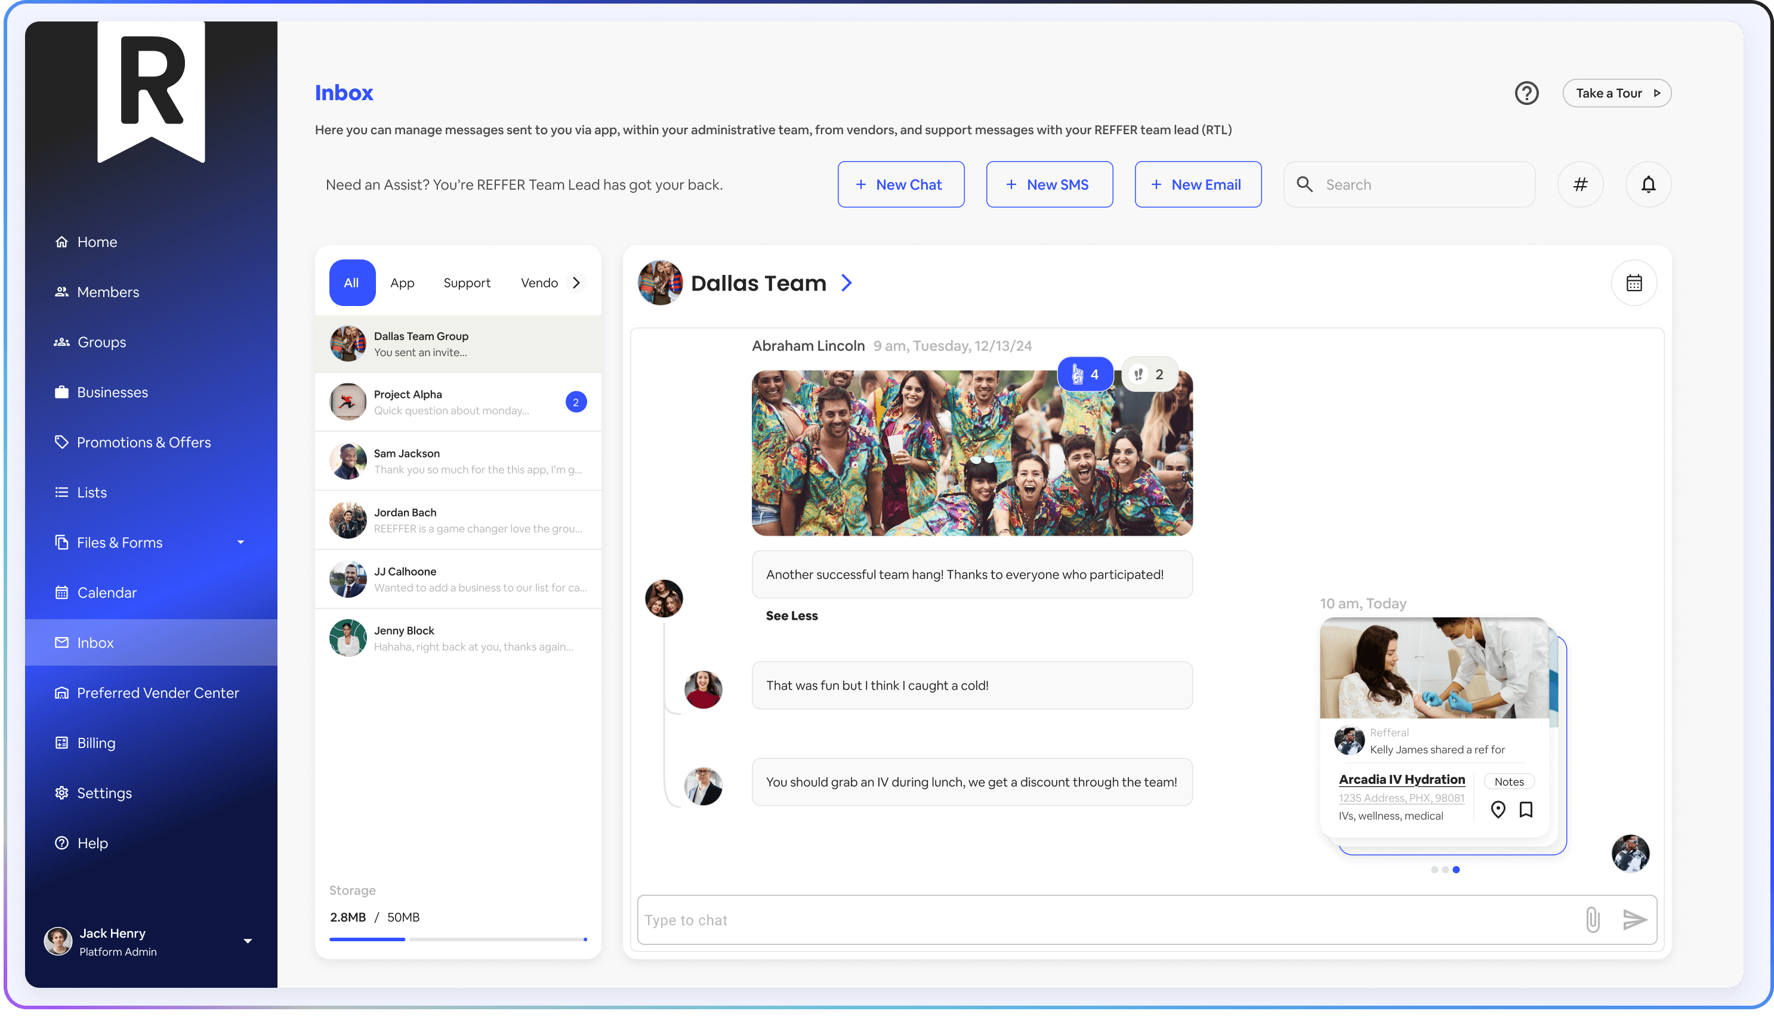Screen dimensions: 1774x1020
Task: Open the Project Alpha conversation
Action: pos(458,402)
